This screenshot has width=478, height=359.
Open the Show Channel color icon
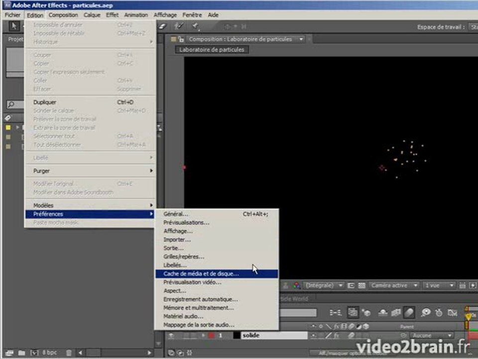[x=296, y=285]
